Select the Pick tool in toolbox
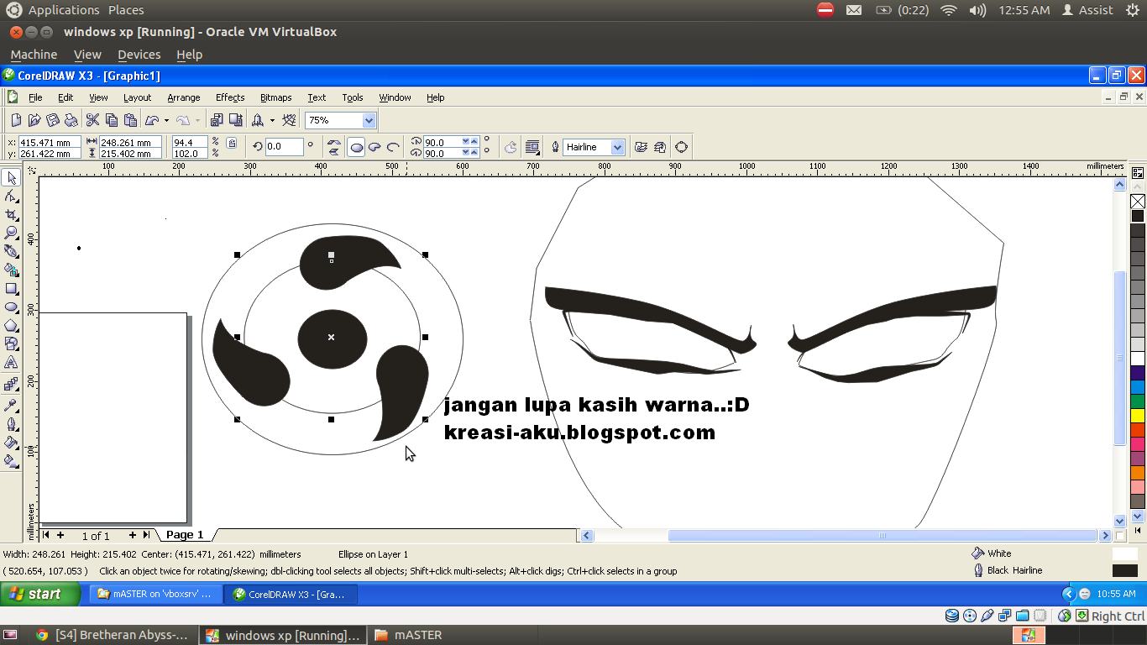1147x645 pixels. 11,177
